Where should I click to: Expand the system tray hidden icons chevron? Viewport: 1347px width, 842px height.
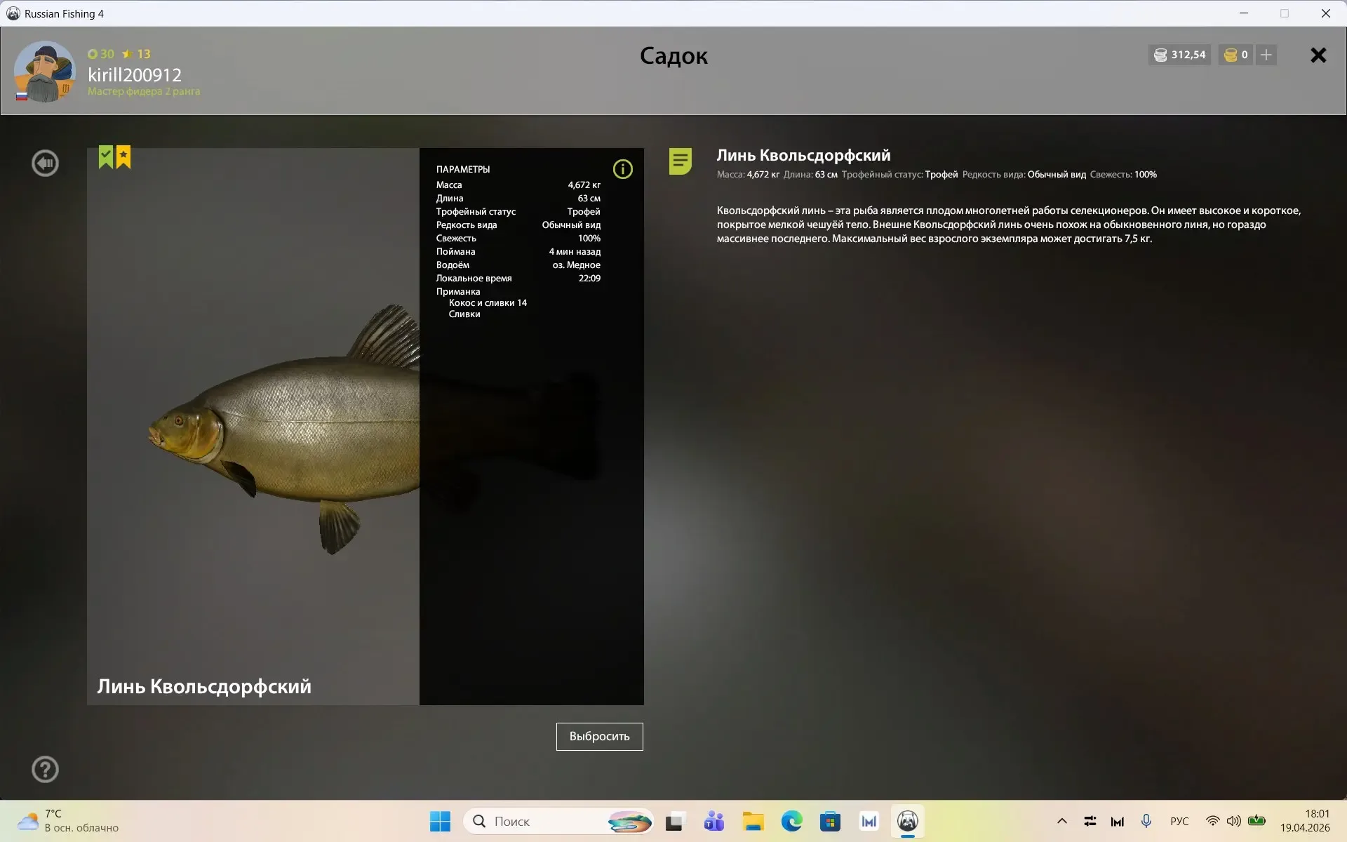(x=1061, y=821)
